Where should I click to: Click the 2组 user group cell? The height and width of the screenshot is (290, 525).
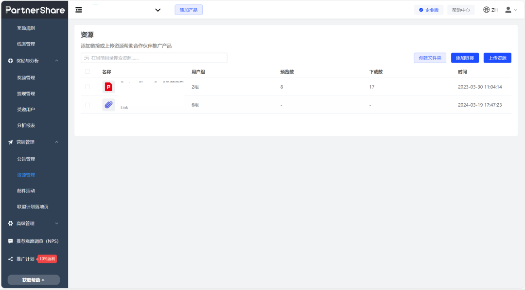195,87
